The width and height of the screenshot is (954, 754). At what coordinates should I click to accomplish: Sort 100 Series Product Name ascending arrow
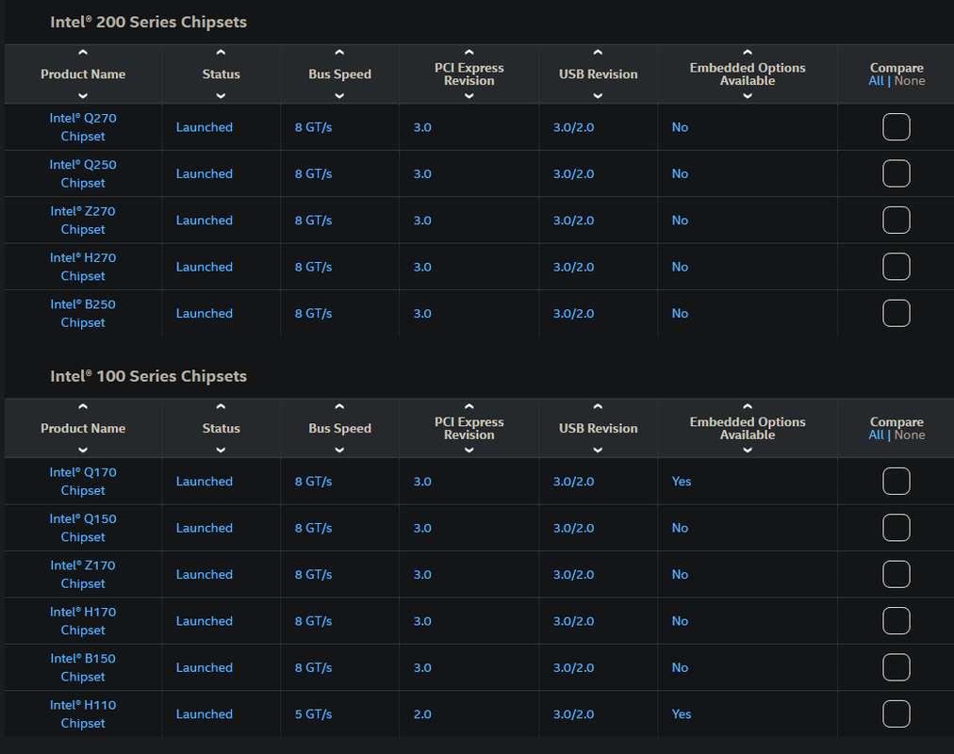coord(83,407)
